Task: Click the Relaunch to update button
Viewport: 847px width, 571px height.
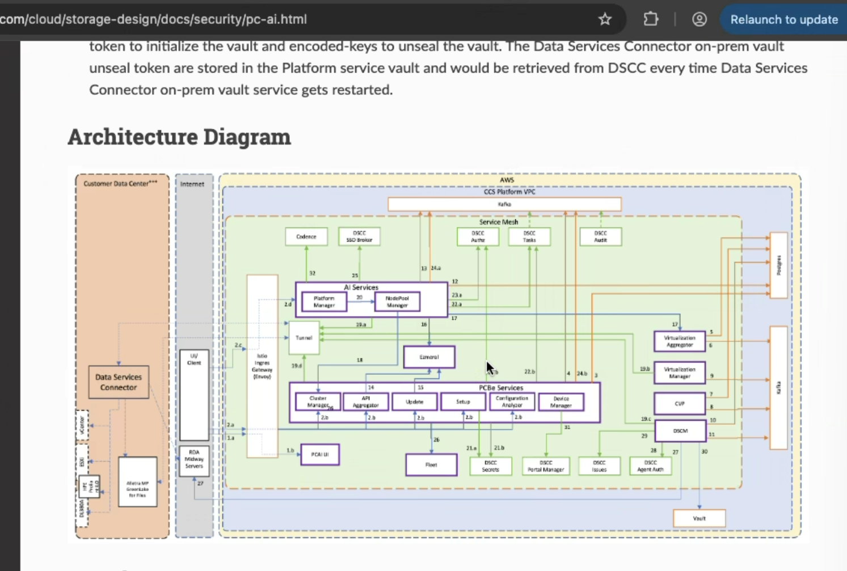Action: (783, 19)
